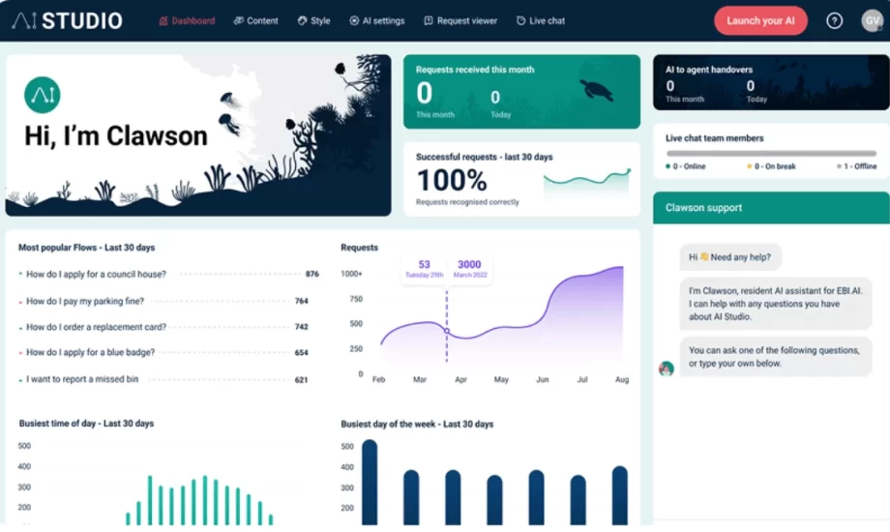
Task: Click the Jun label on Requests chart
Action: pos(542,379)
